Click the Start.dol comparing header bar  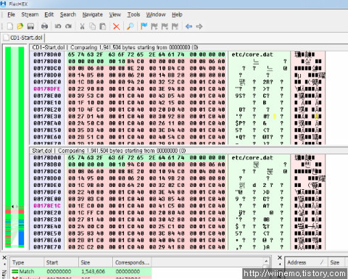[x=188, y=151]
